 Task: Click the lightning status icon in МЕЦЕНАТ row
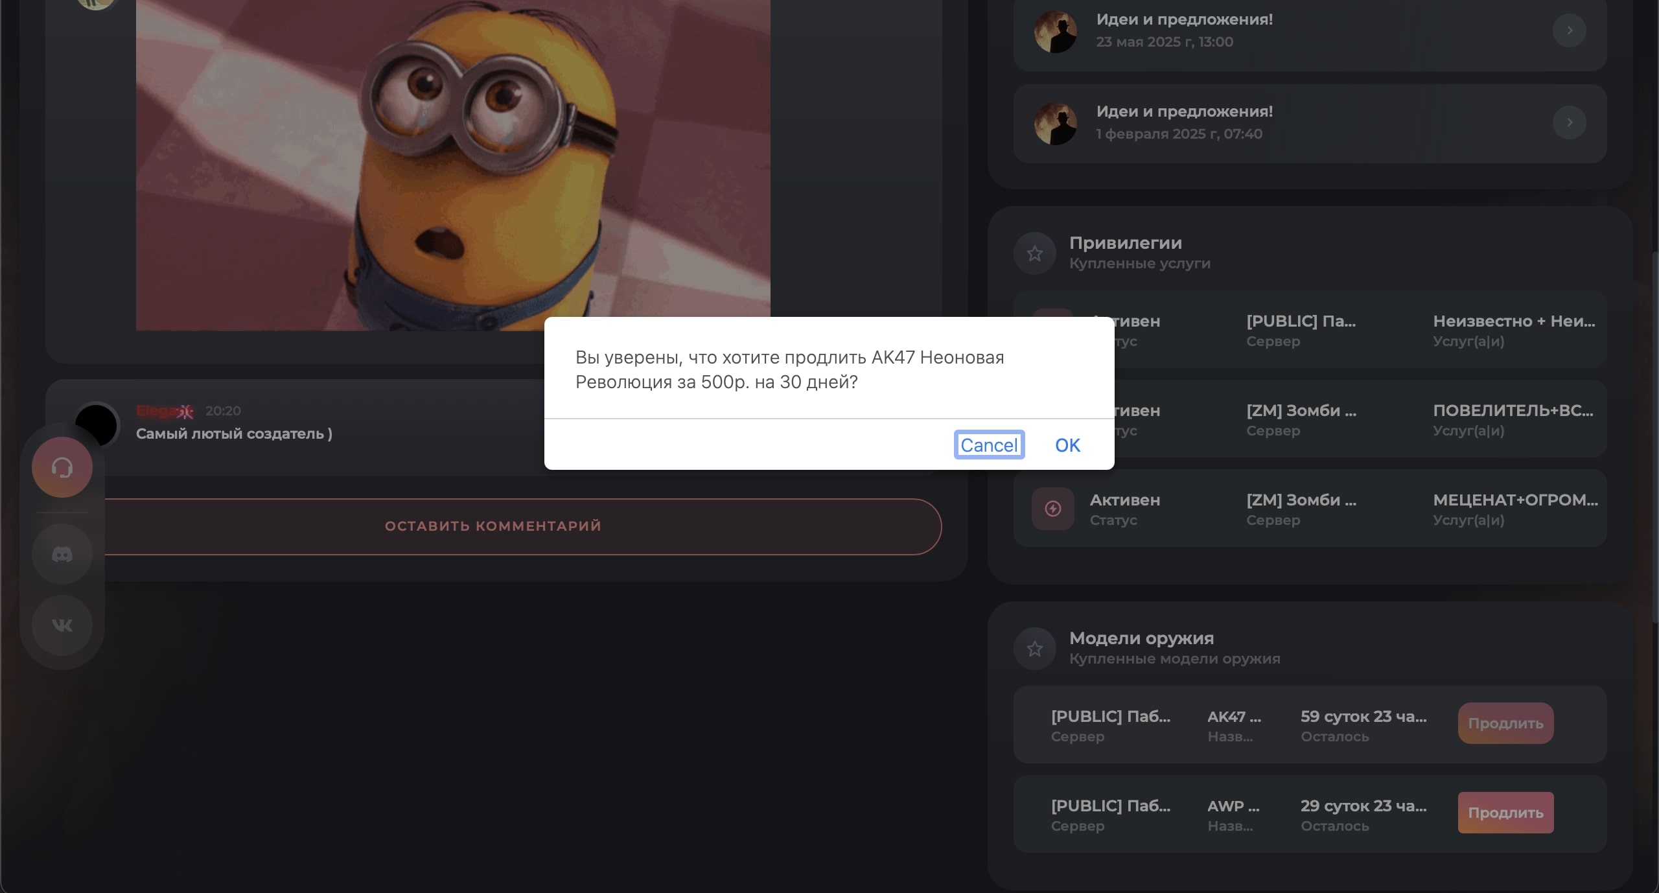pyautogui.click(x=1053, y=509)
